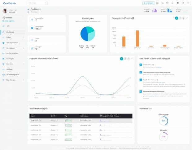The width and height of the screenshot is (192, 150).
Task: Click the blue mini bar chart in header
Action: point(170,10)
